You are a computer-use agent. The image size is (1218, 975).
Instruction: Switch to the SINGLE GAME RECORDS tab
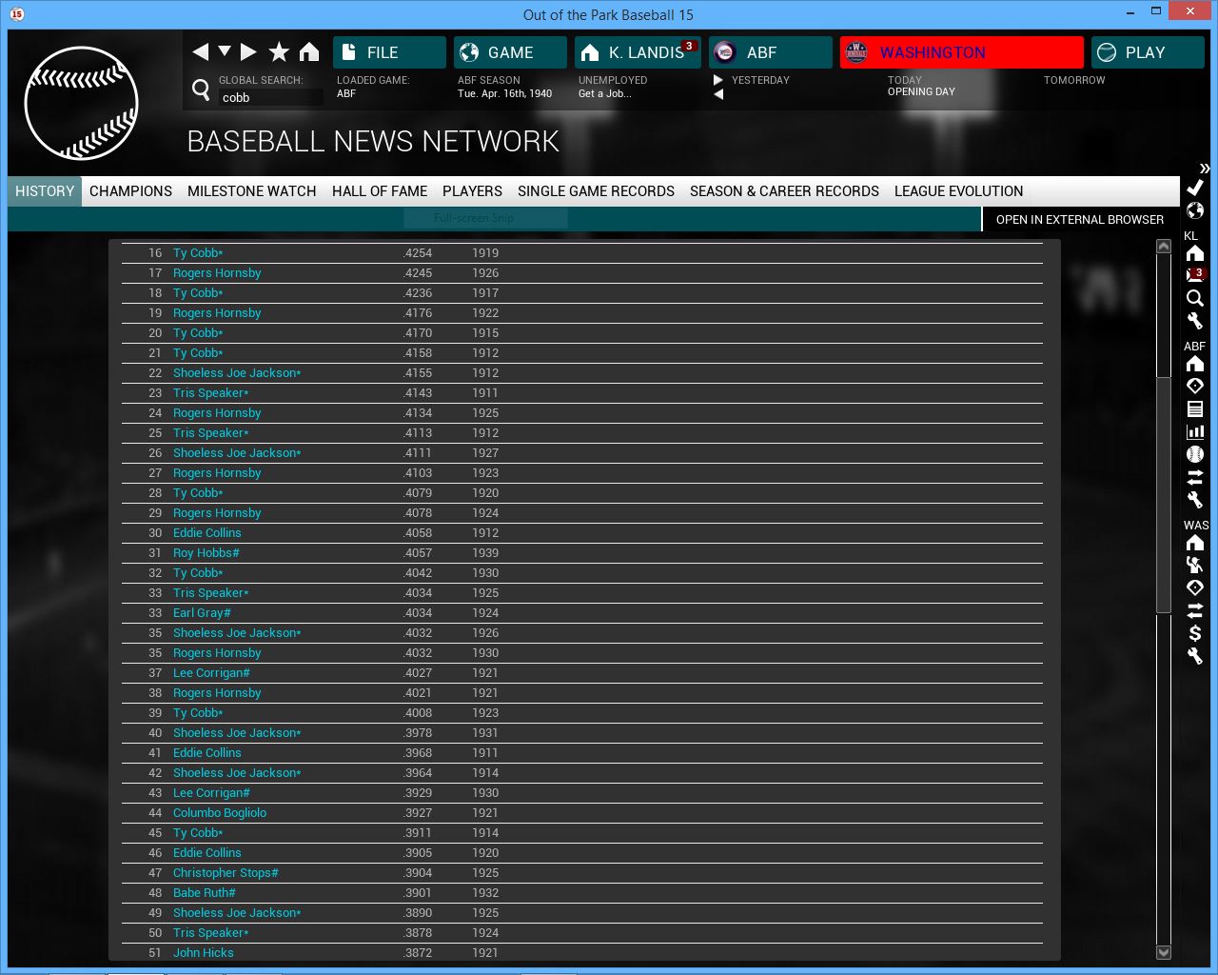596,190
